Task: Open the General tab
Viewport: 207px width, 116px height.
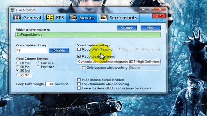Action: 27,18
